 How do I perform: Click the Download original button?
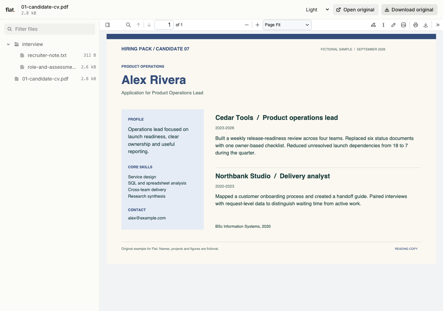pyautogui.click(x=409, y=10)
